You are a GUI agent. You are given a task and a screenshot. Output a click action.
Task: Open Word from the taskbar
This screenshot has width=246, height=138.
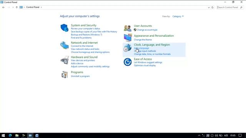[37, 135]
